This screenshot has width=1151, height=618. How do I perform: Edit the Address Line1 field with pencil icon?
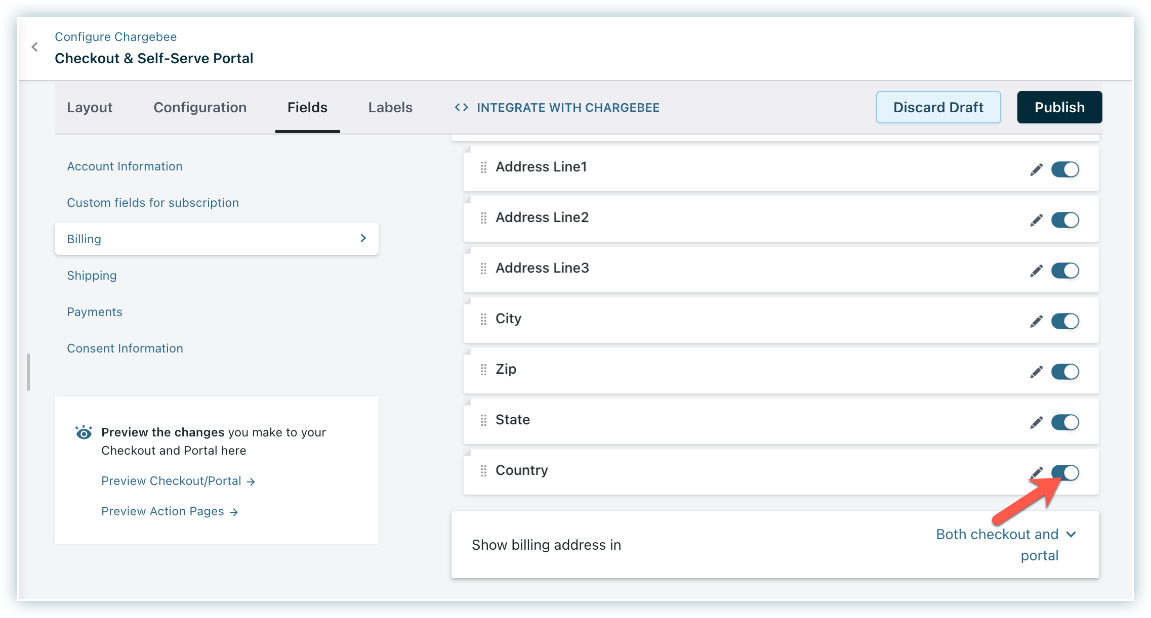point(1036,169)
